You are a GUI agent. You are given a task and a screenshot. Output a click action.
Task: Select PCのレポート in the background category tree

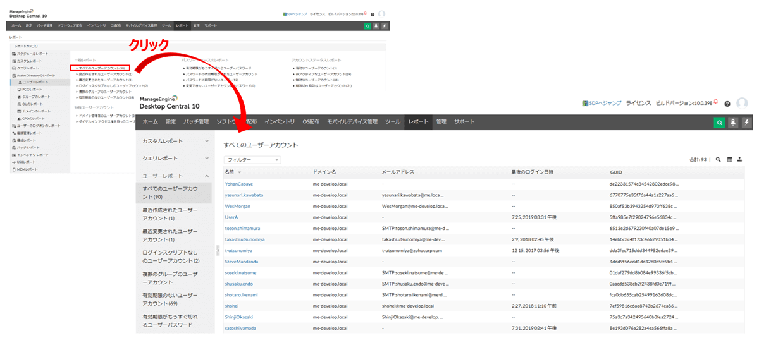pyautogui.click(x=32, y=90)
